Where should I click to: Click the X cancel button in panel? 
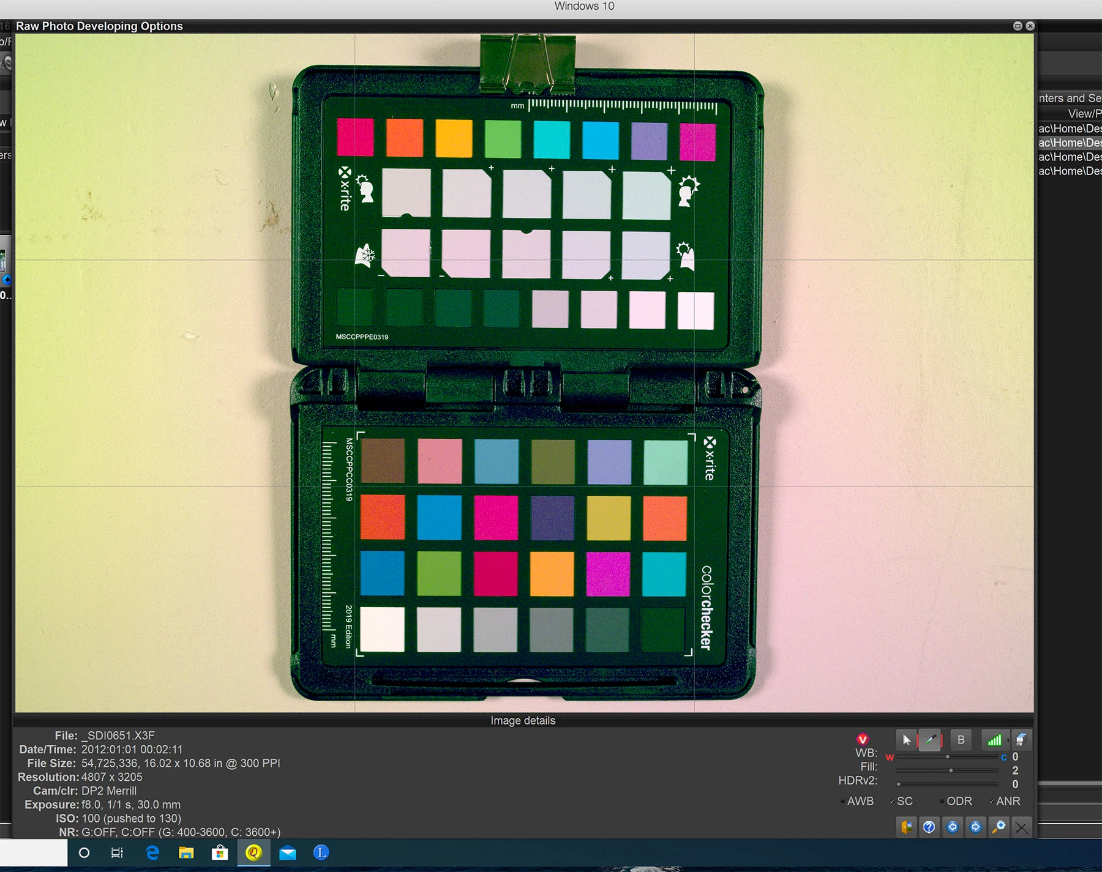tap(1021, 828)
